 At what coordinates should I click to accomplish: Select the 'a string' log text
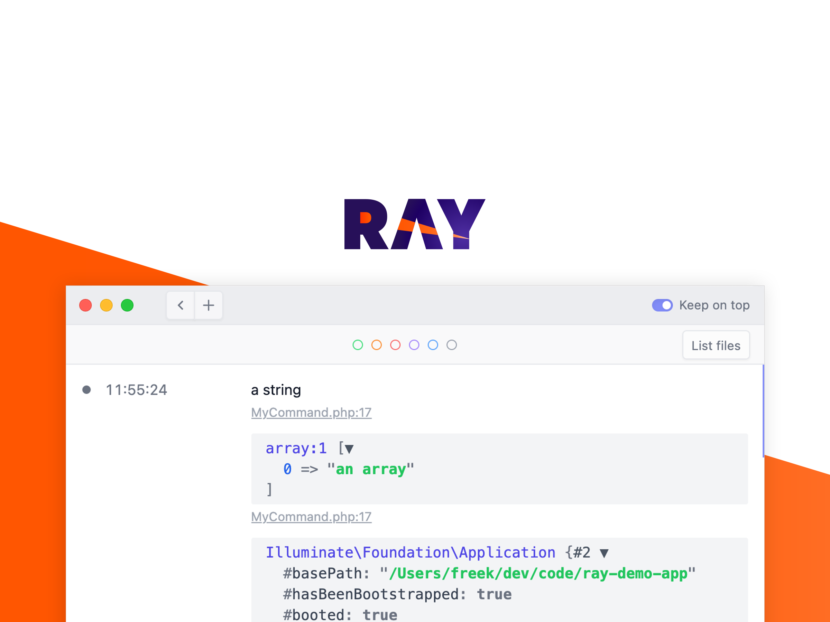pyautogui.click(x=276, y=390)
